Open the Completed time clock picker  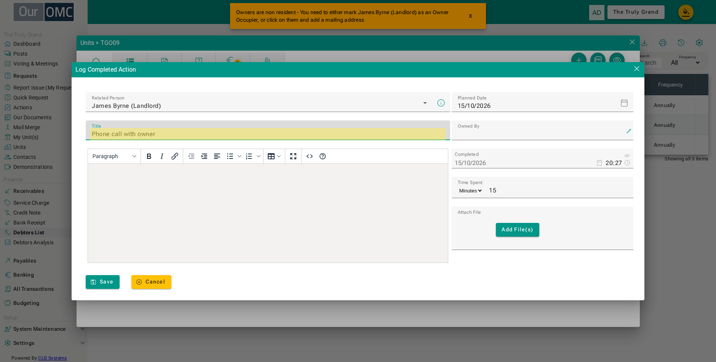(x=627, y=163)
